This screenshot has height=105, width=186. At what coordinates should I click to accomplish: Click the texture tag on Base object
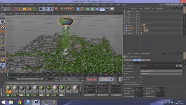coord(142,33)
